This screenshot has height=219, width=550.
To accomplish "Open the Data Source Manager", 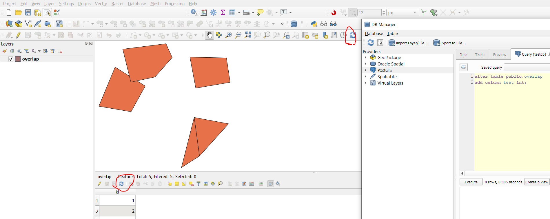I will click(x=9, y=24).
